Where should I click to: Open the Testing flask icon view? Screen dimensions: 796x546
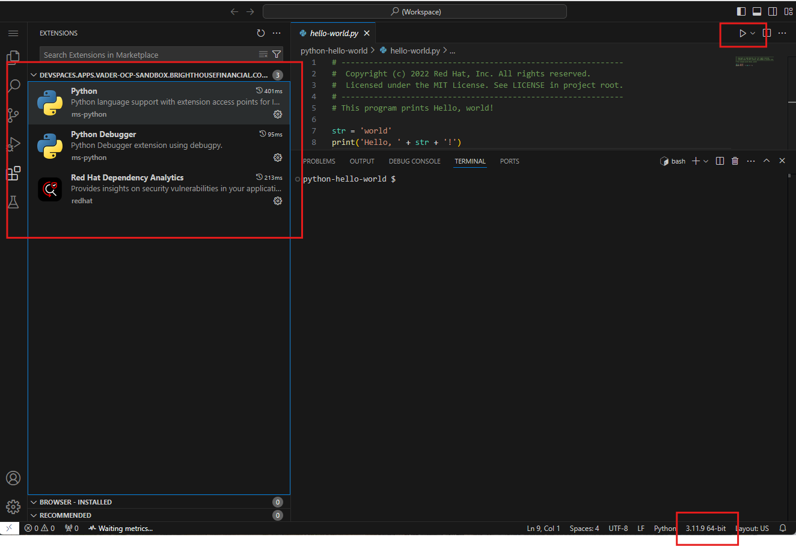point(13,202)
